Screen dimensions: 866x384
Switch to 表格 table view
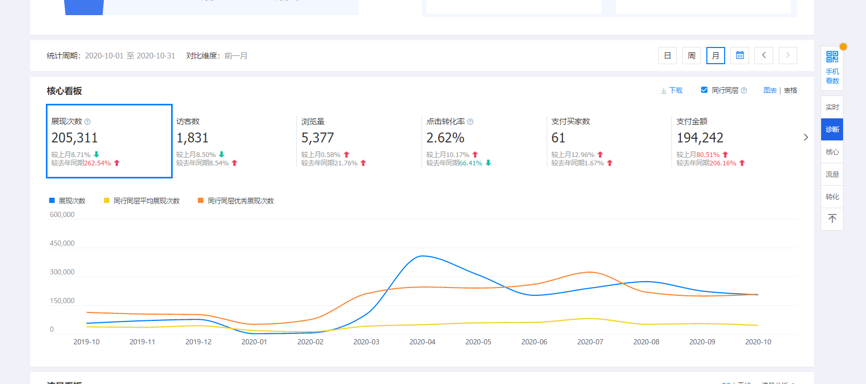[790, 90]
